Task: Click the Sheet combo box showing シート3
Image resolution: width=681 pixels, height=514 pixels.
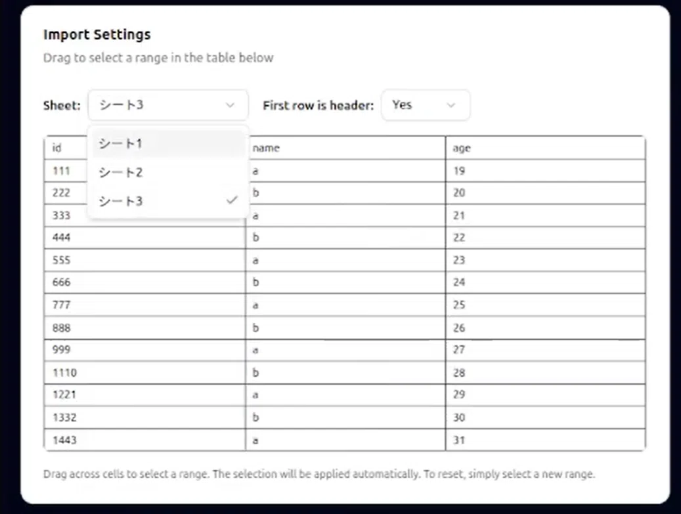Action: [168, 105]
